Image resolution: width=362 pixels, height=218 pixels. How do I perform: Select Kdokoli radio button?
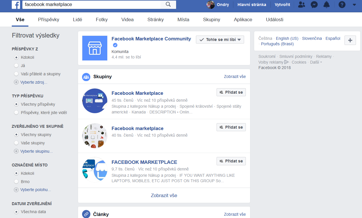16,57
